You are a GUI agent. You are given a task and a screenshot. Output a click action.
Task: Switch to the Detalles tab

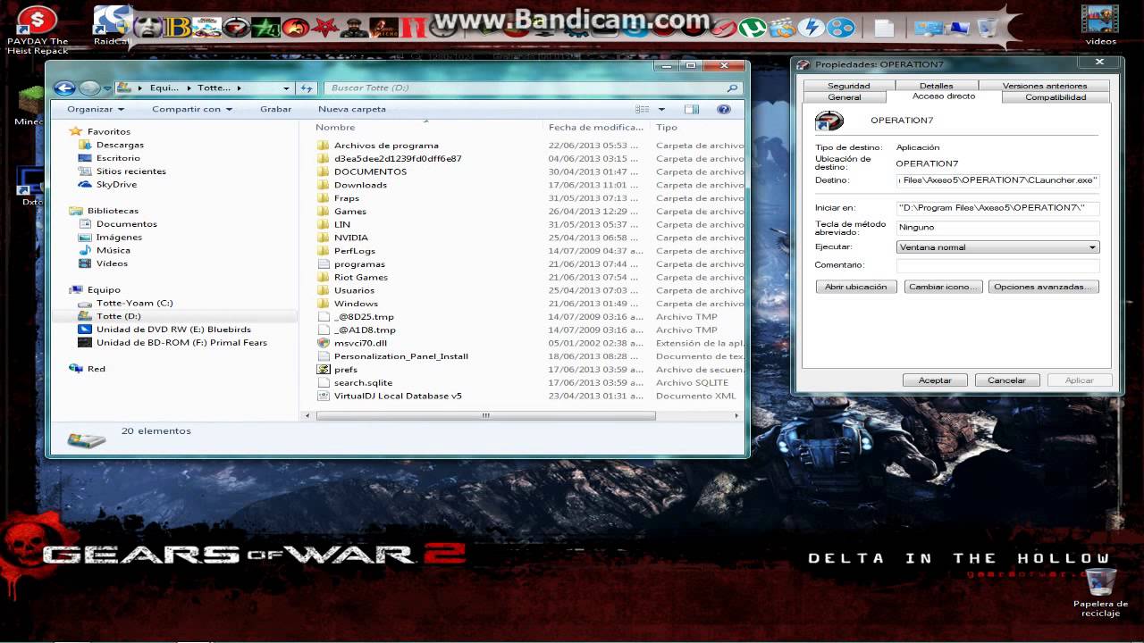point(936,86)
